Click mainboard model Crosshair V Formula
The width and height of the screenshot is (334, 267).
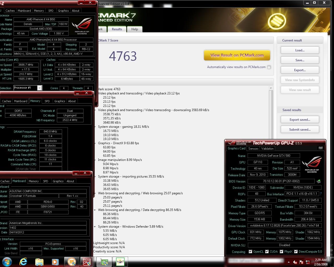(34, 196)
